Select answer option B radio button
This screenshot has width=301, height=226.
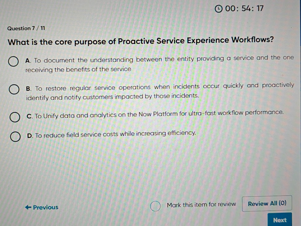[14, 89]
